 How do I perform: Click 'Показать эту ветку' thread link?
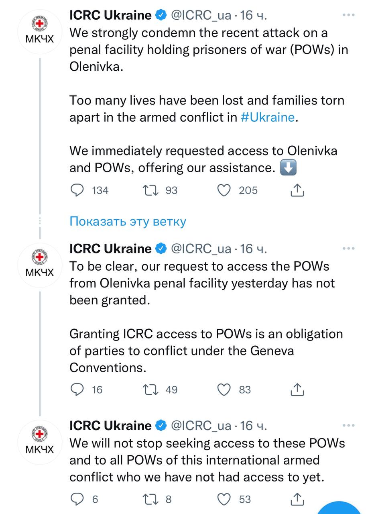coord(128,221)
